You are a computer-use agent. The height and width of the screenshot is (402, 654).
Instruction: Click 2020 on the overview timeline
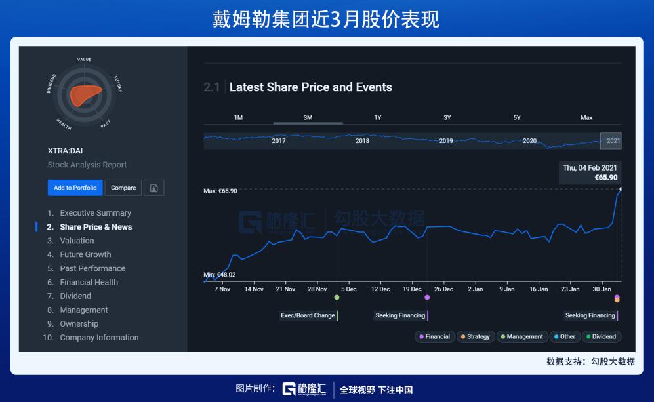530,141
